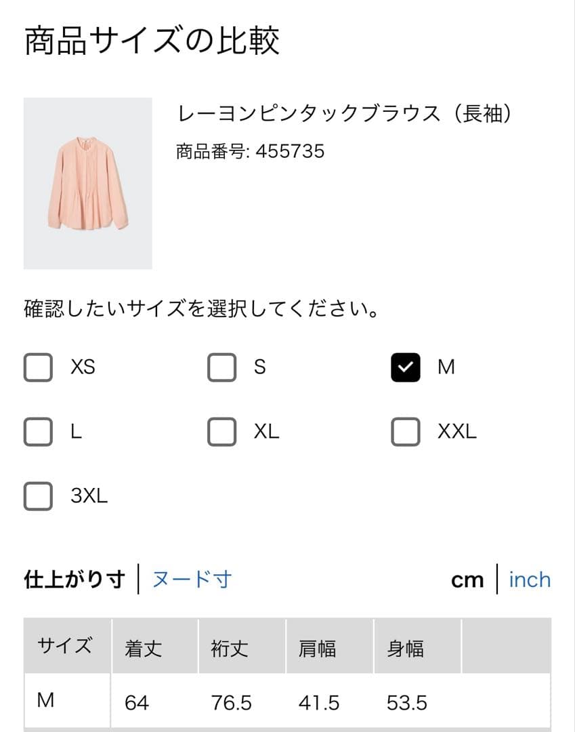Select cm as measurement unit
This screenshot has height=732, width=575.
467,580
